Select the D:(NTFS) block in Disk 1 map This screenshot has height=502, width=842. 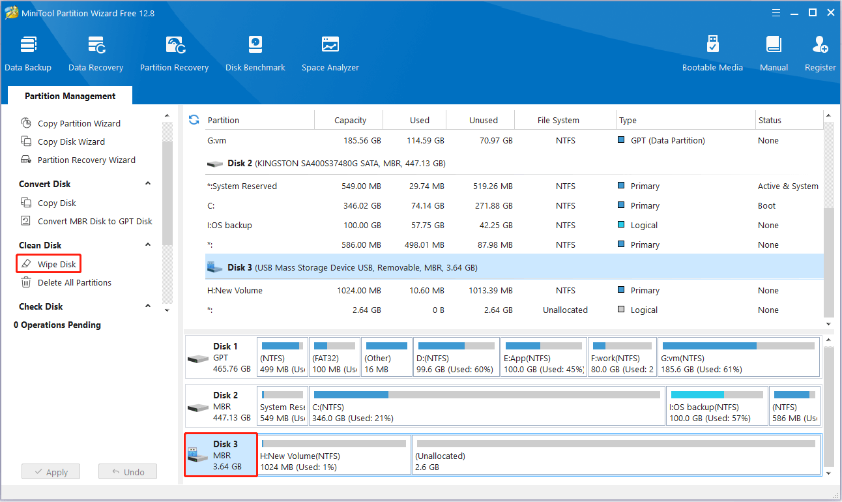456,357
